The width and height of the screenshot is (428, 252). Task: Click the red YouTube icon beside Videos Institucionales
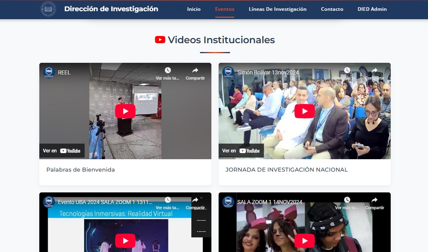pos(160,40)
